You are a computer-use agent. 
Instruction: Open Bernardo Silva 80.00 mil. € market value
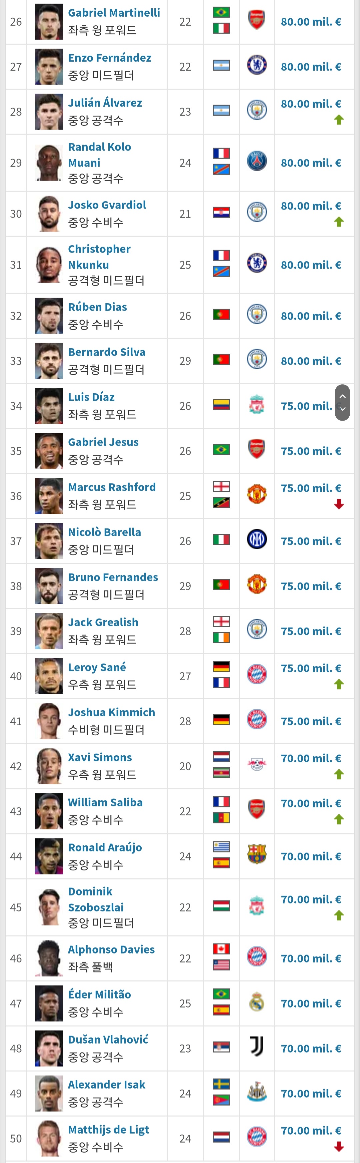[311, 361]
